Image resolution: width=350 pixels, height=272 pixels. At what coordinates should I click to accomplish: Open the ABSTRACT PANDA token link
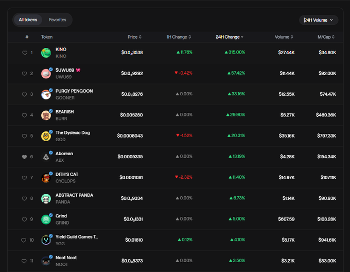coord(74,195)
